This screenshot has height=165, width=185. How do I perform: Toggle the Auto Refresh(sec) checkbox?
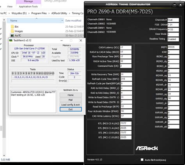click(142, 160)
